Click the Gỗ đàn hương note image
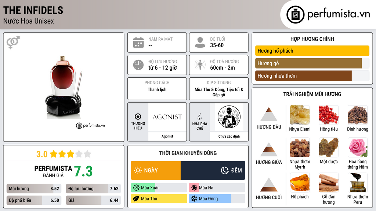This screenshot has width=376, height=211. (x=329, y=183)
